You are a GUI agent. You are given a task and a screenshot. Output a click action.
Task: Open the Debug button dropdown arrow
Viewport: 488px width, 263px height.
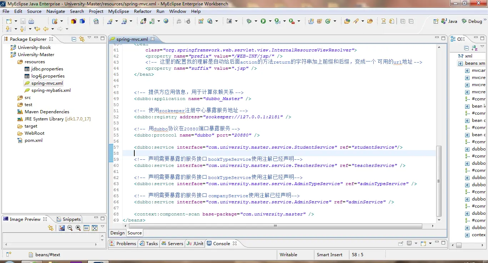256,21
